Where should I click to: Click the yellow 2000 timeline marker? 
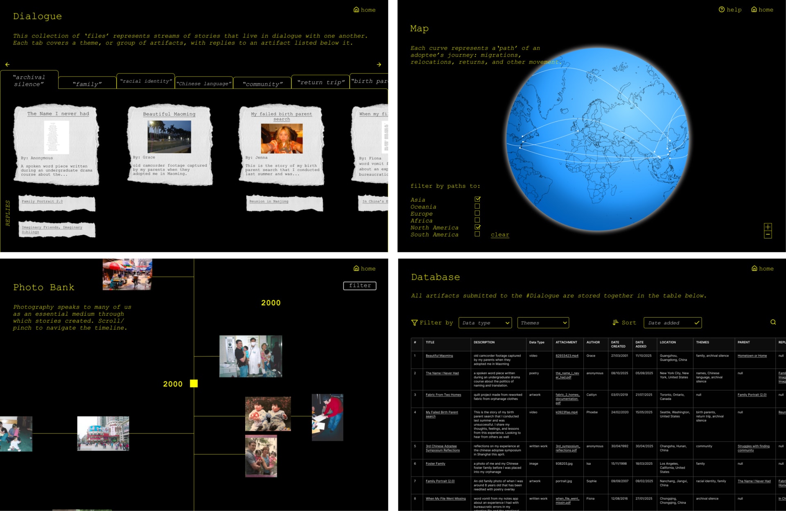(194, 384)
